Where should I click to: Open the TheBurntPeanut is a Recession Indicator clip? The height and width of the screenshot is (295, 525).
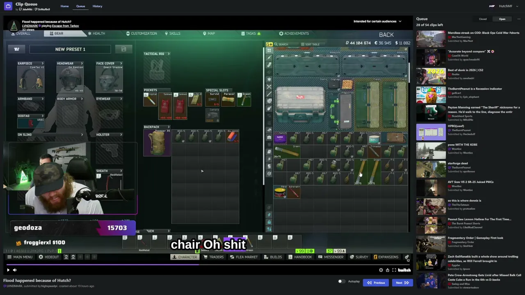pos(475,89)
